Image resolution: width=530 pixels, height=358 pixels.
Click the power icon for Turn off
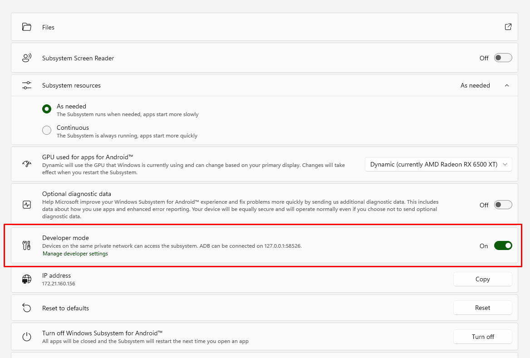pyautogui.click(x=27, y=337)
